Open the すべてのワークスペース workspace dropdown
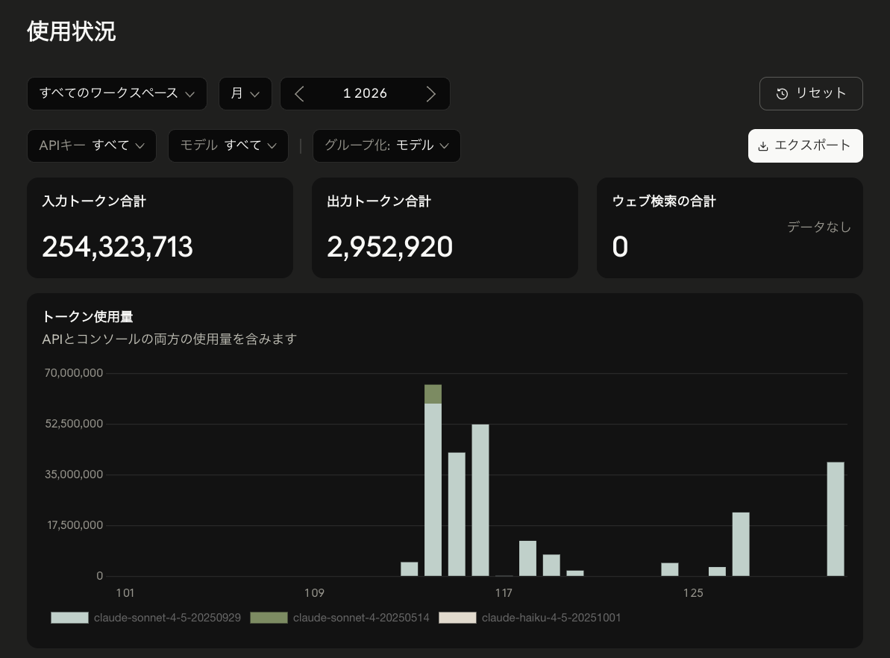 117,94
